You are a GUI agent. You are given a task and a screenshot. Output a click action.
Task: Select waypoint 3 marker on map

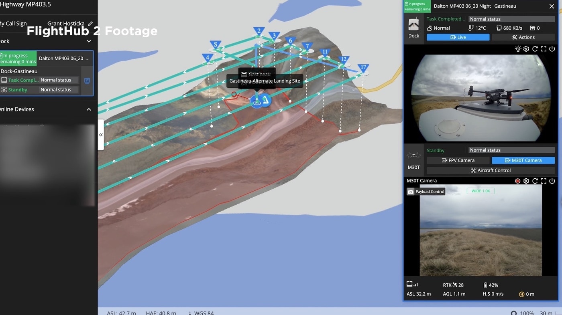275,36
